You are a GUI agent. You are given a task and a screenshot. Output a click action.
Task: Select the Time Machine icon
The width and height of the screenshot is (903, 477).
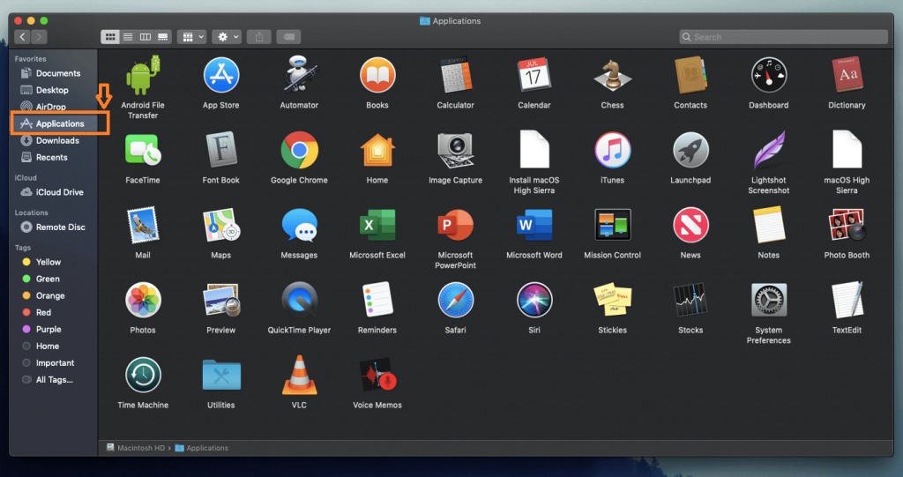tap(143, 375)
